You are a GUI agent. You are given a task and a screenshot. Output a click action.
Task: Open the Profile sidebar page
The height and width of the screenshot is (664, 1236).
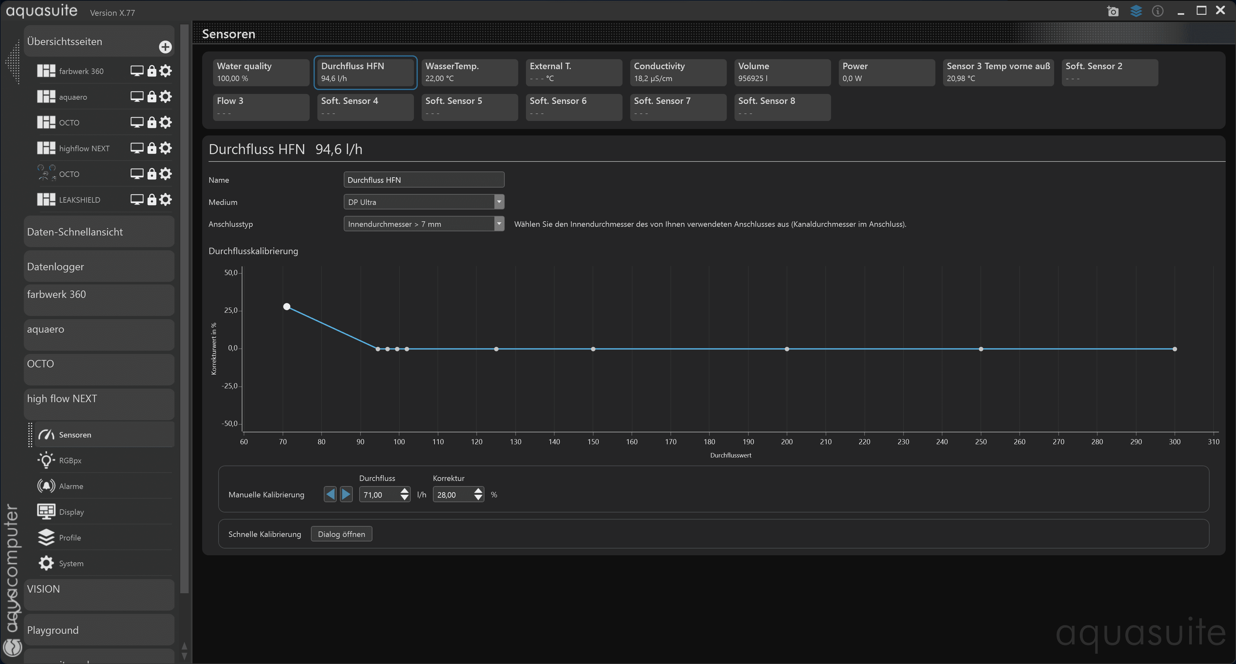pyautogui.click(x=104, y=538)
